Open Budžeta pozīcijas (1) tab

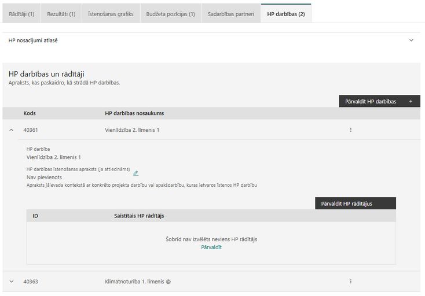[170, 14]
